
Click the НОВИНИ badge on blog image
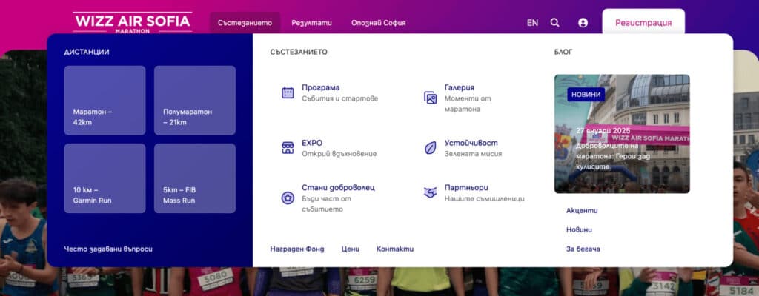pyautogui.click(x=586, y=95)
